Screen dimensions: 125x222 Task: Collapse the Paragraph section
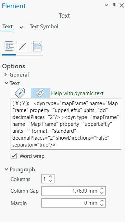click(x=6, y=169)
